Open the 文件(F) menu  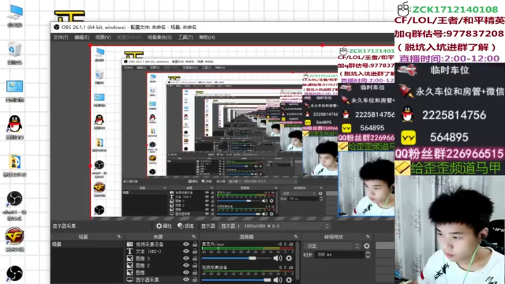[x=61, y=37]
